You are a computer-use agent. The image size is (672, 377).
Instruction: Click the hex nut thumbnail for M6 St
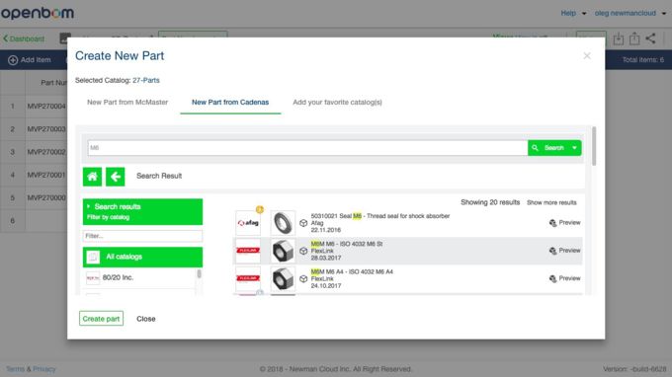283,251
